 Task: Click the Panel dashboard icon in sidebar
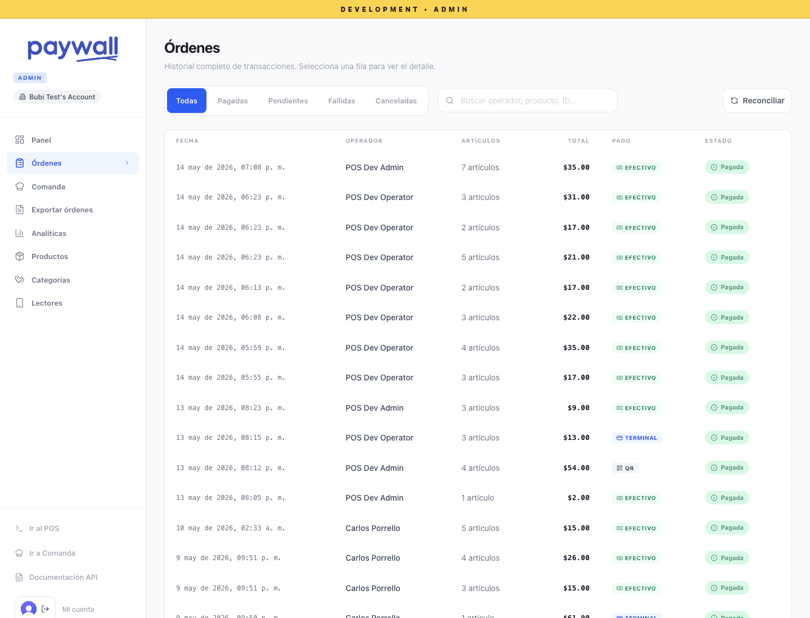pos(20,140)
